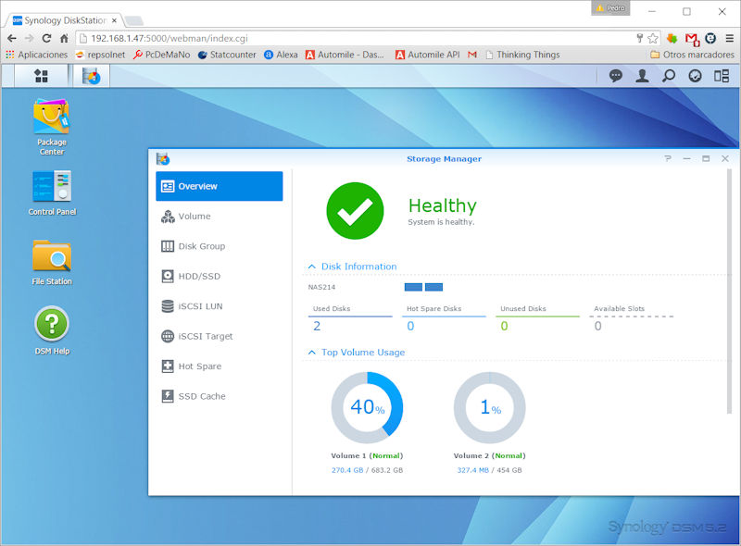Click the Storage Manager vertical scrollbar
Viewport: 741px width, 546px height.
pos(729,291)
